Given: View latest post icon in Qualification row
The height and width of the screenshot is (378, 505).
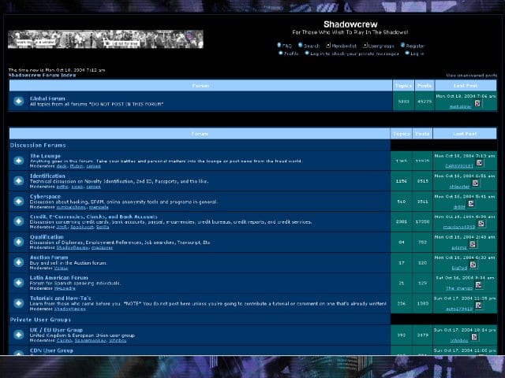Looking at the screenshot, I should pyautogui.click(x=473, y=245).
